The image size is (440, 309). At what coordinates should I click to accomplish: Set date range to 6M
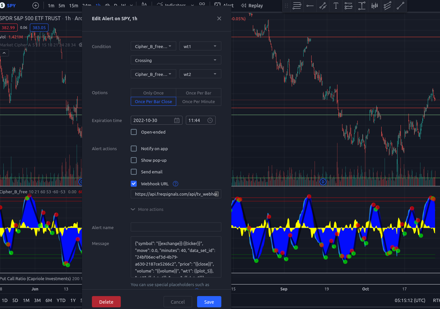[49, 300]
